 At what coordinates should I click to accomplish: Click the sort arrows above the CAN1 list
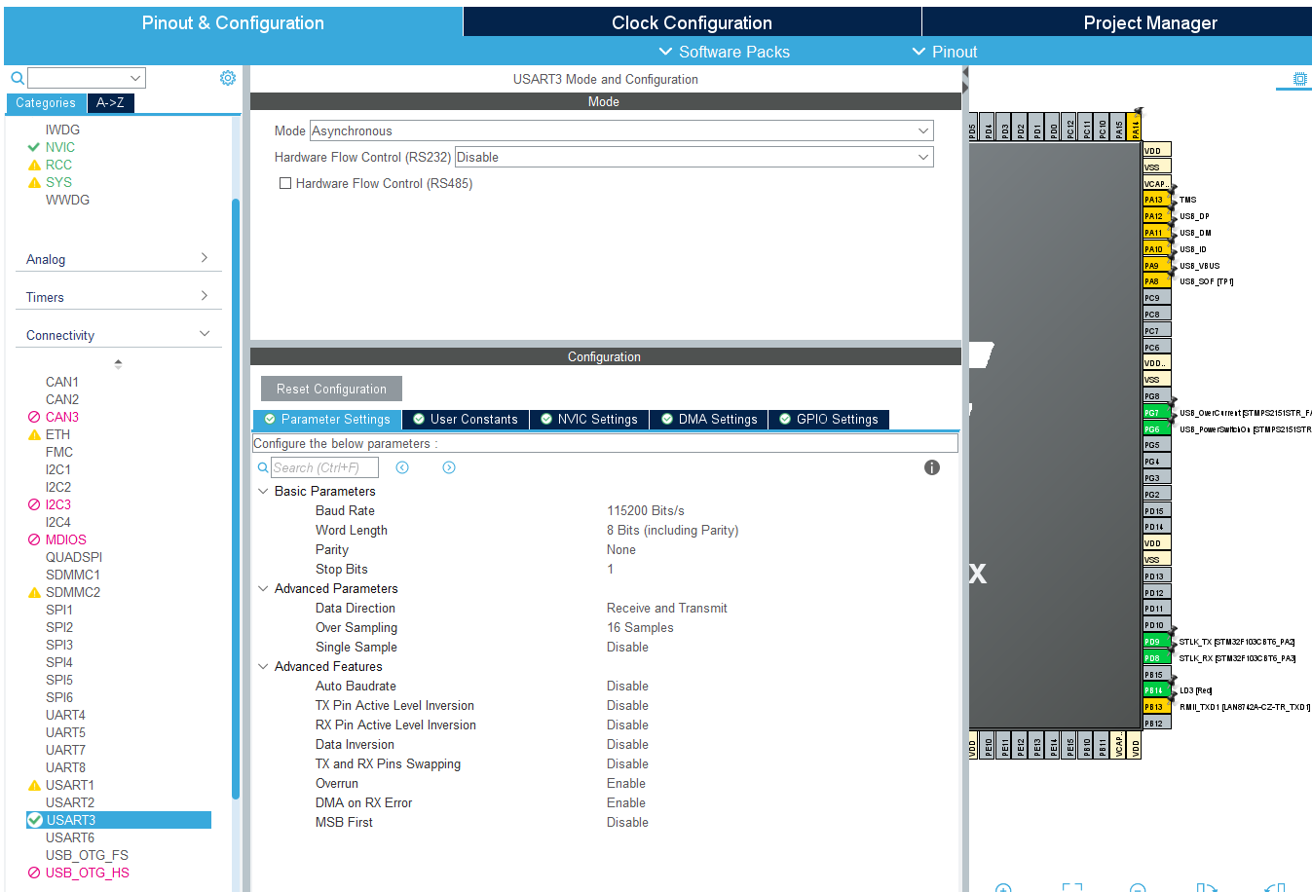point(118,364)
